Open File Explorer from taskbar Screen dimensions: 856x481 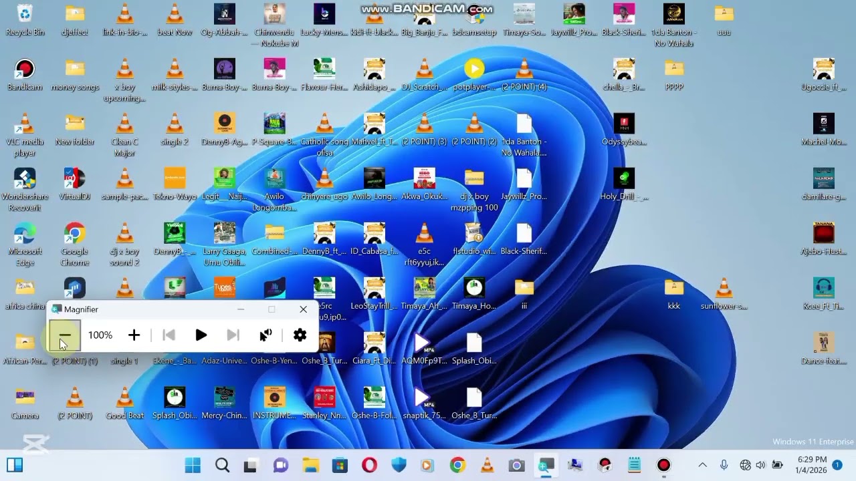click(310, 465)
